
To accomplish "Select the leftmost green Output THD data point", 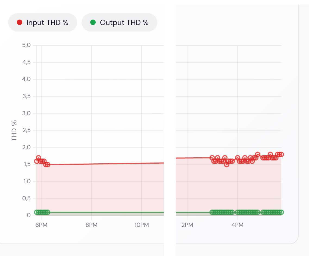I will [37, 212].
